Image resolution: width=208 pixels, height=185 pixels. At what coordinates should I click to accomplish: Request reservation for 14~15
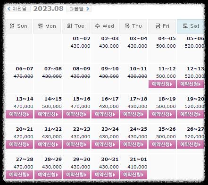click(48, 114)
